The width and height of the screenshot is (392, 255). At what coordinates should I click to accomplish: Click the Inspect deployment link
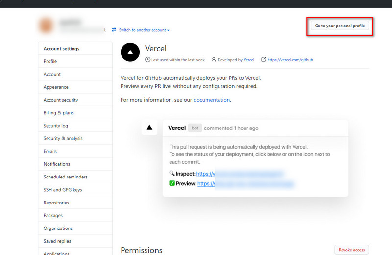[240, 174]
